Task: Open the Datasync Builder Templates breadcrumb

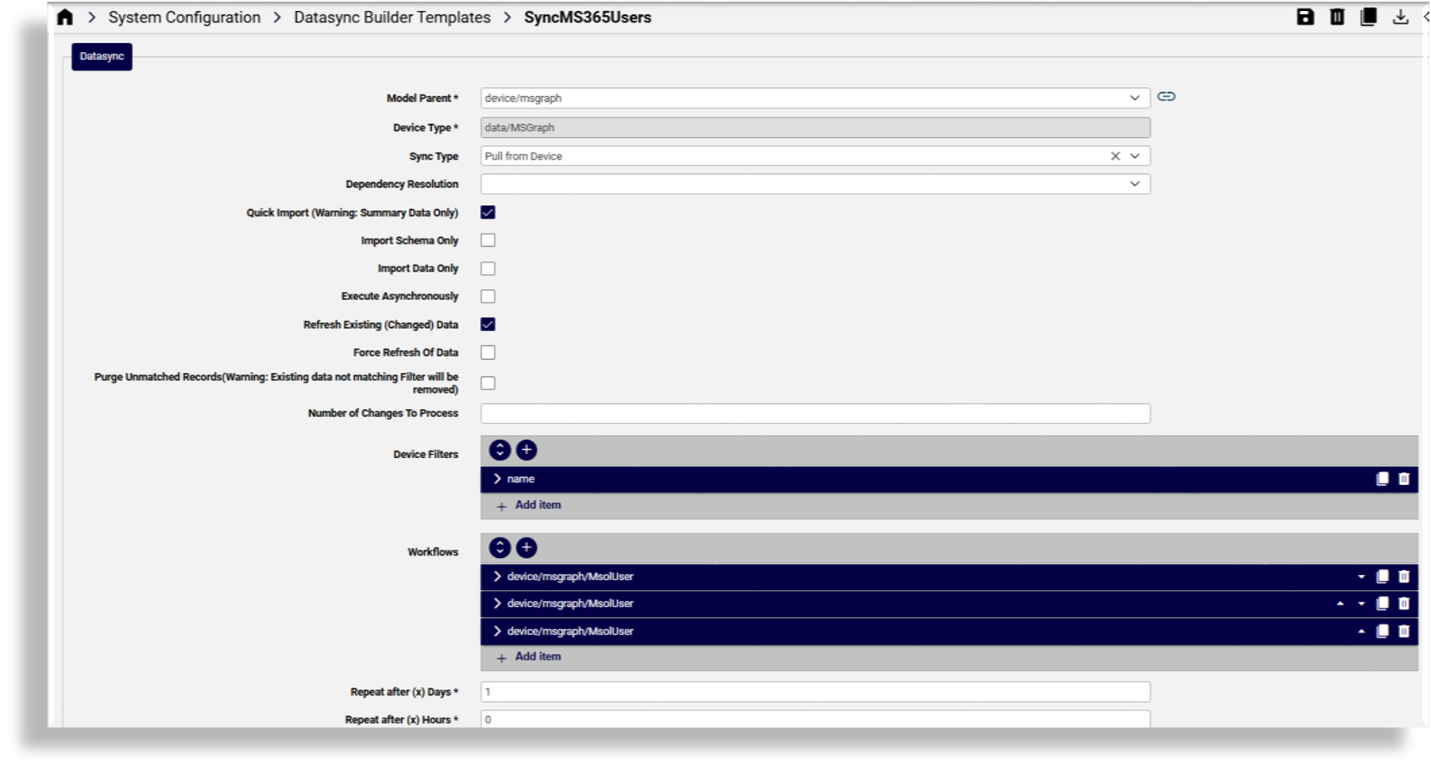Action: tap(392, 16)
